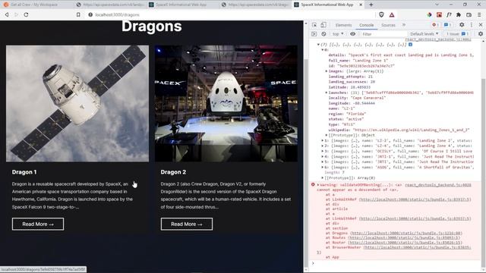Switch to the first api.spacexdata.com tab
This screenshot has width=486, height=273.
tap(110, 5)
